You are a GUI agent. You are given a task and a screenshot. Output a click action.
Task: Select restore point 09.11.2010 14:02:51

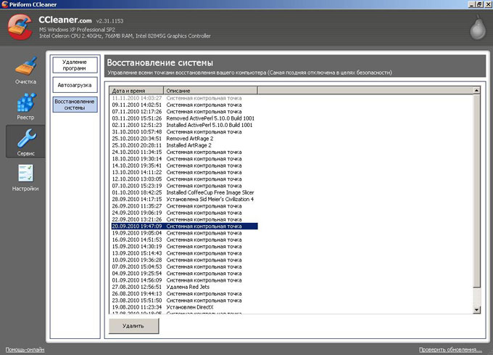[185, 105]
